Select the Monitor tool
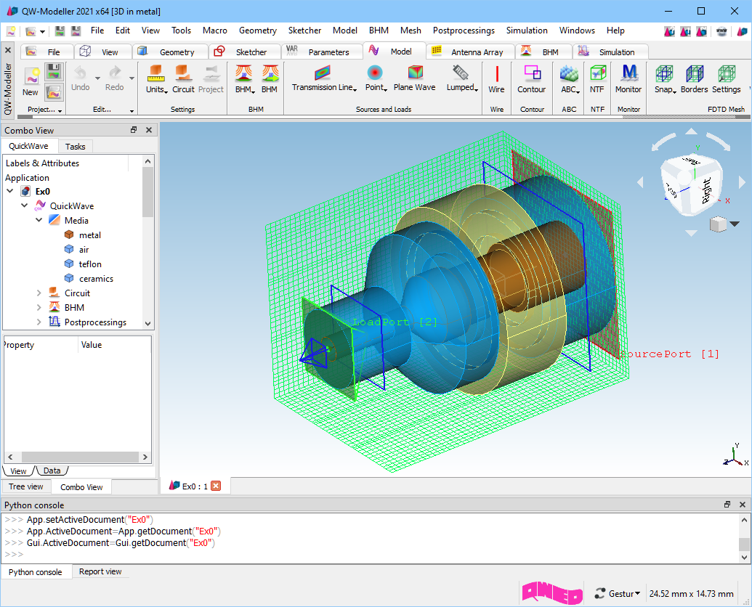This screenshot has width=752, height=607. [628, 80]
